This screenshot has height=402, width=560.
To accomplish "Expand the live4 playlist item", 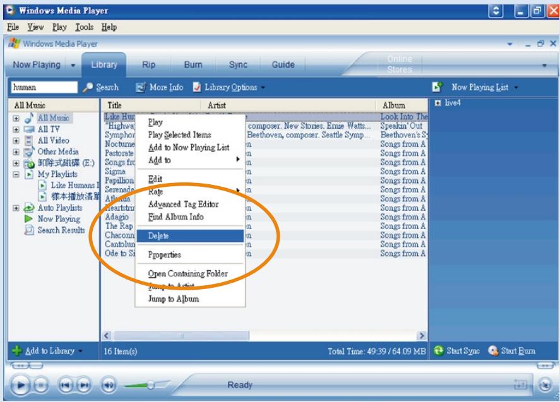I will click(438, 103).
